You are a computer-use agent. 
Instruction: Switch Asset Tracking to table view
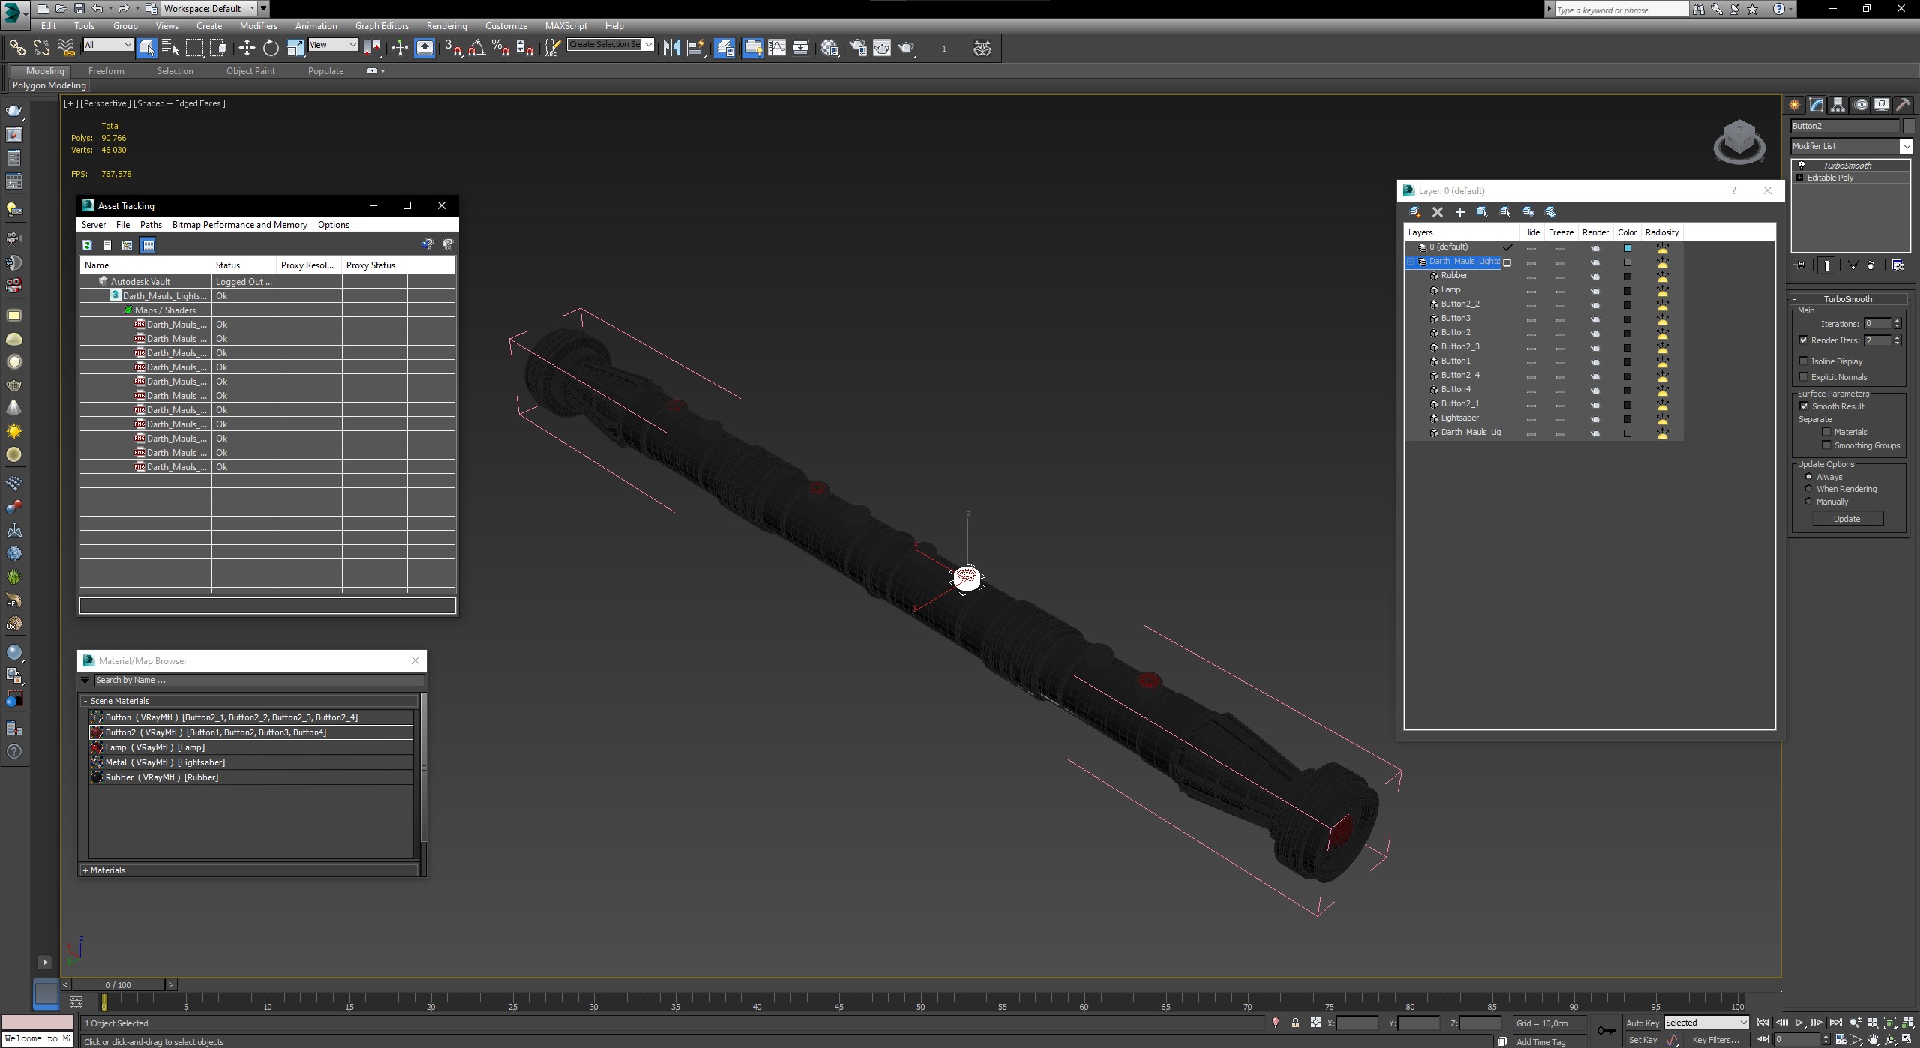pos(148,245)
